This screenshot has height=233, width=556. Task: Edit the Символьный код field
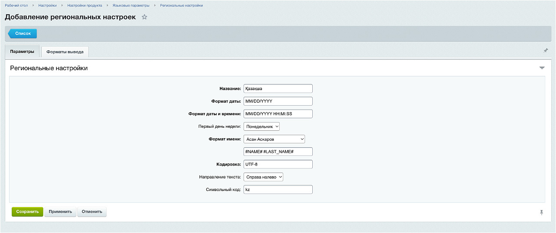(x=278, y=190)
